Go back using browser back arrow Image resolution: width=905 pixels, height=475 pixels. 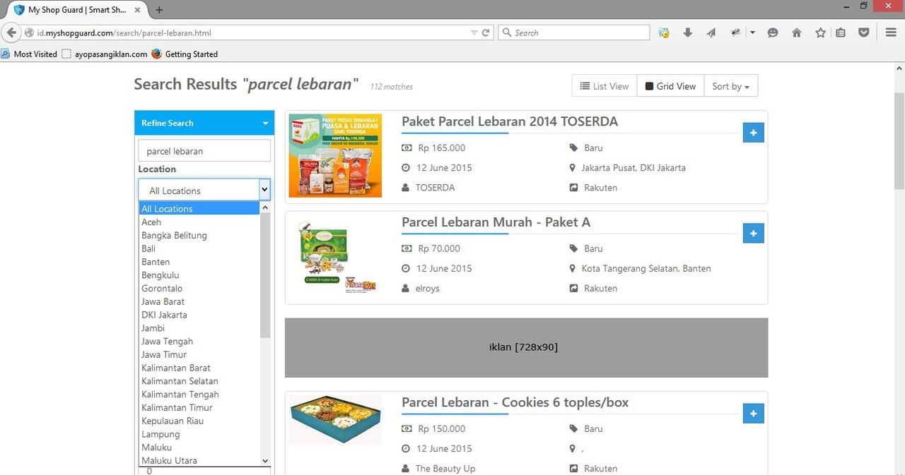click(11, 32)
